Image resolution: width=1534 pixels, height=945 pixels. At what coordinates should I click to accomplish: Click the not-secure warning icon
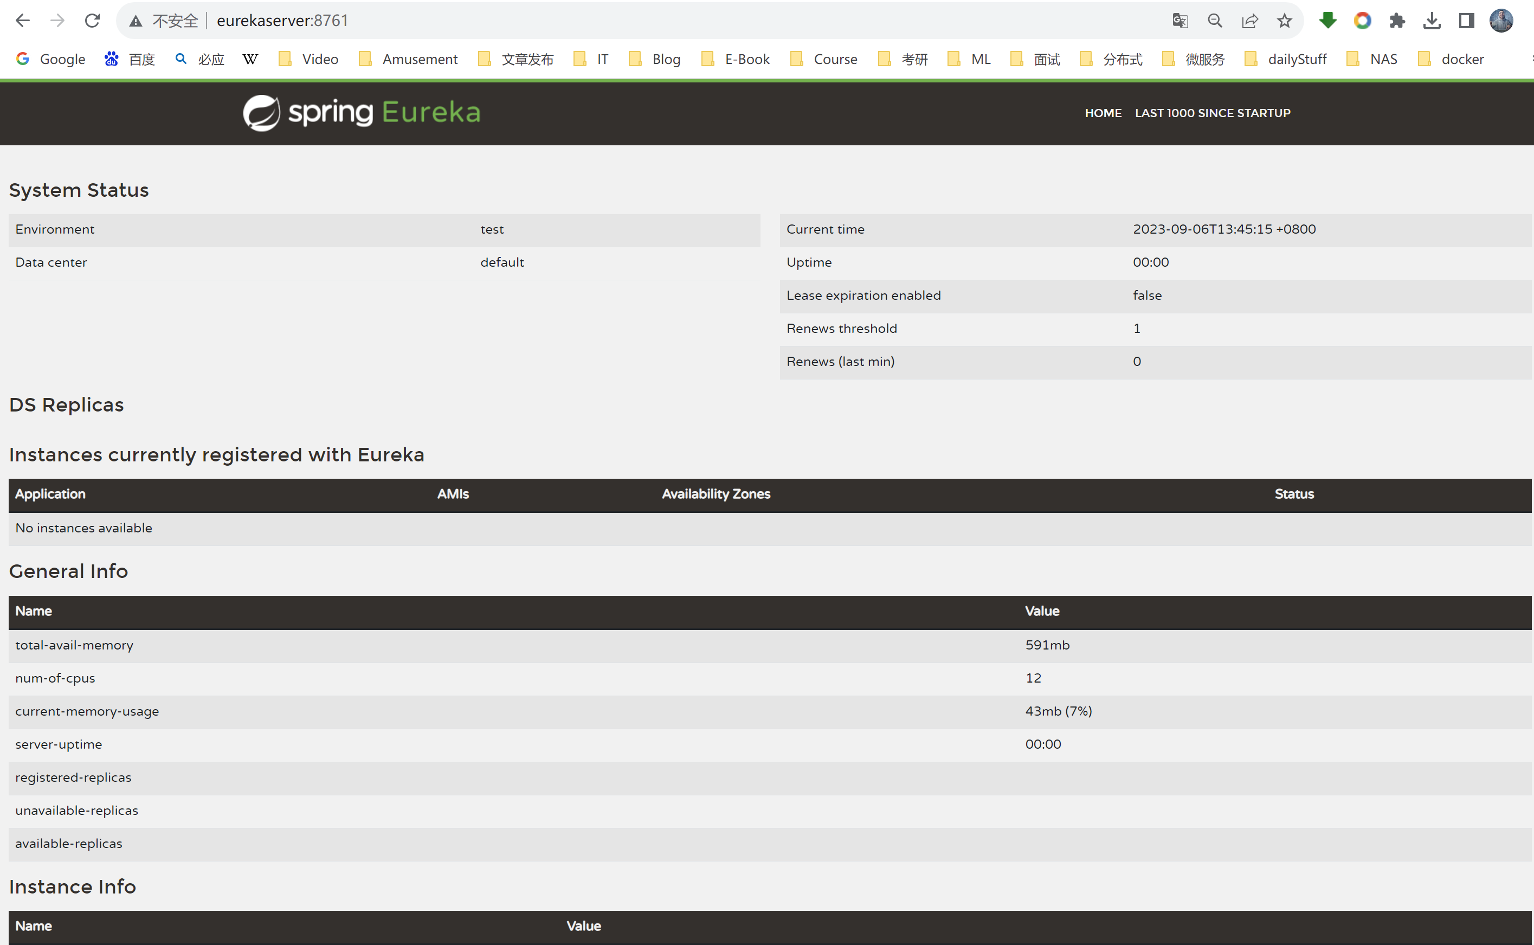(x=136, y=21)
